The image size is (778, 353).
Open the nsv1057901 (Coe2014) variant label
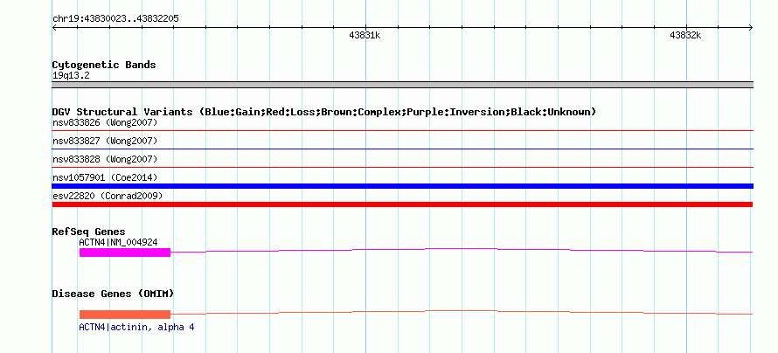tap(105, 177)
